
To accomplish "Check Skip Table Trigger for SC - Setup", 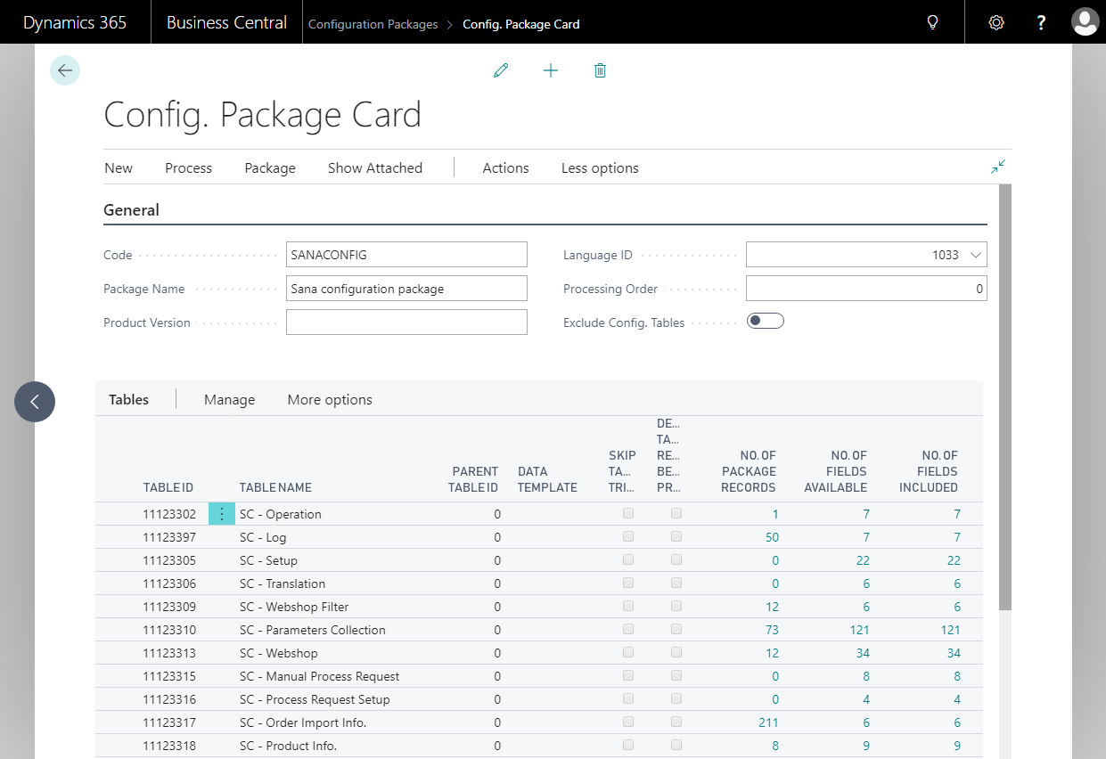I will [628, 559].
